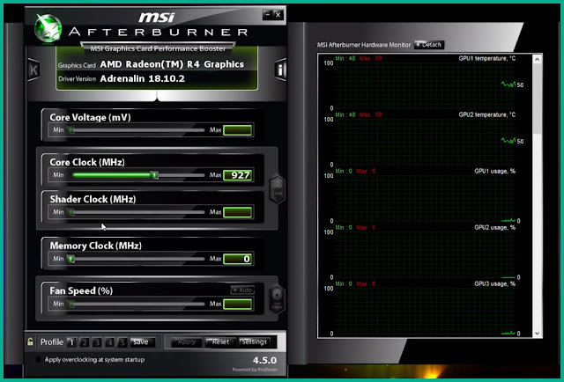Reset settings to defaults
The height and width of the screenshot is (382, 564).
[x=220, y=342]
